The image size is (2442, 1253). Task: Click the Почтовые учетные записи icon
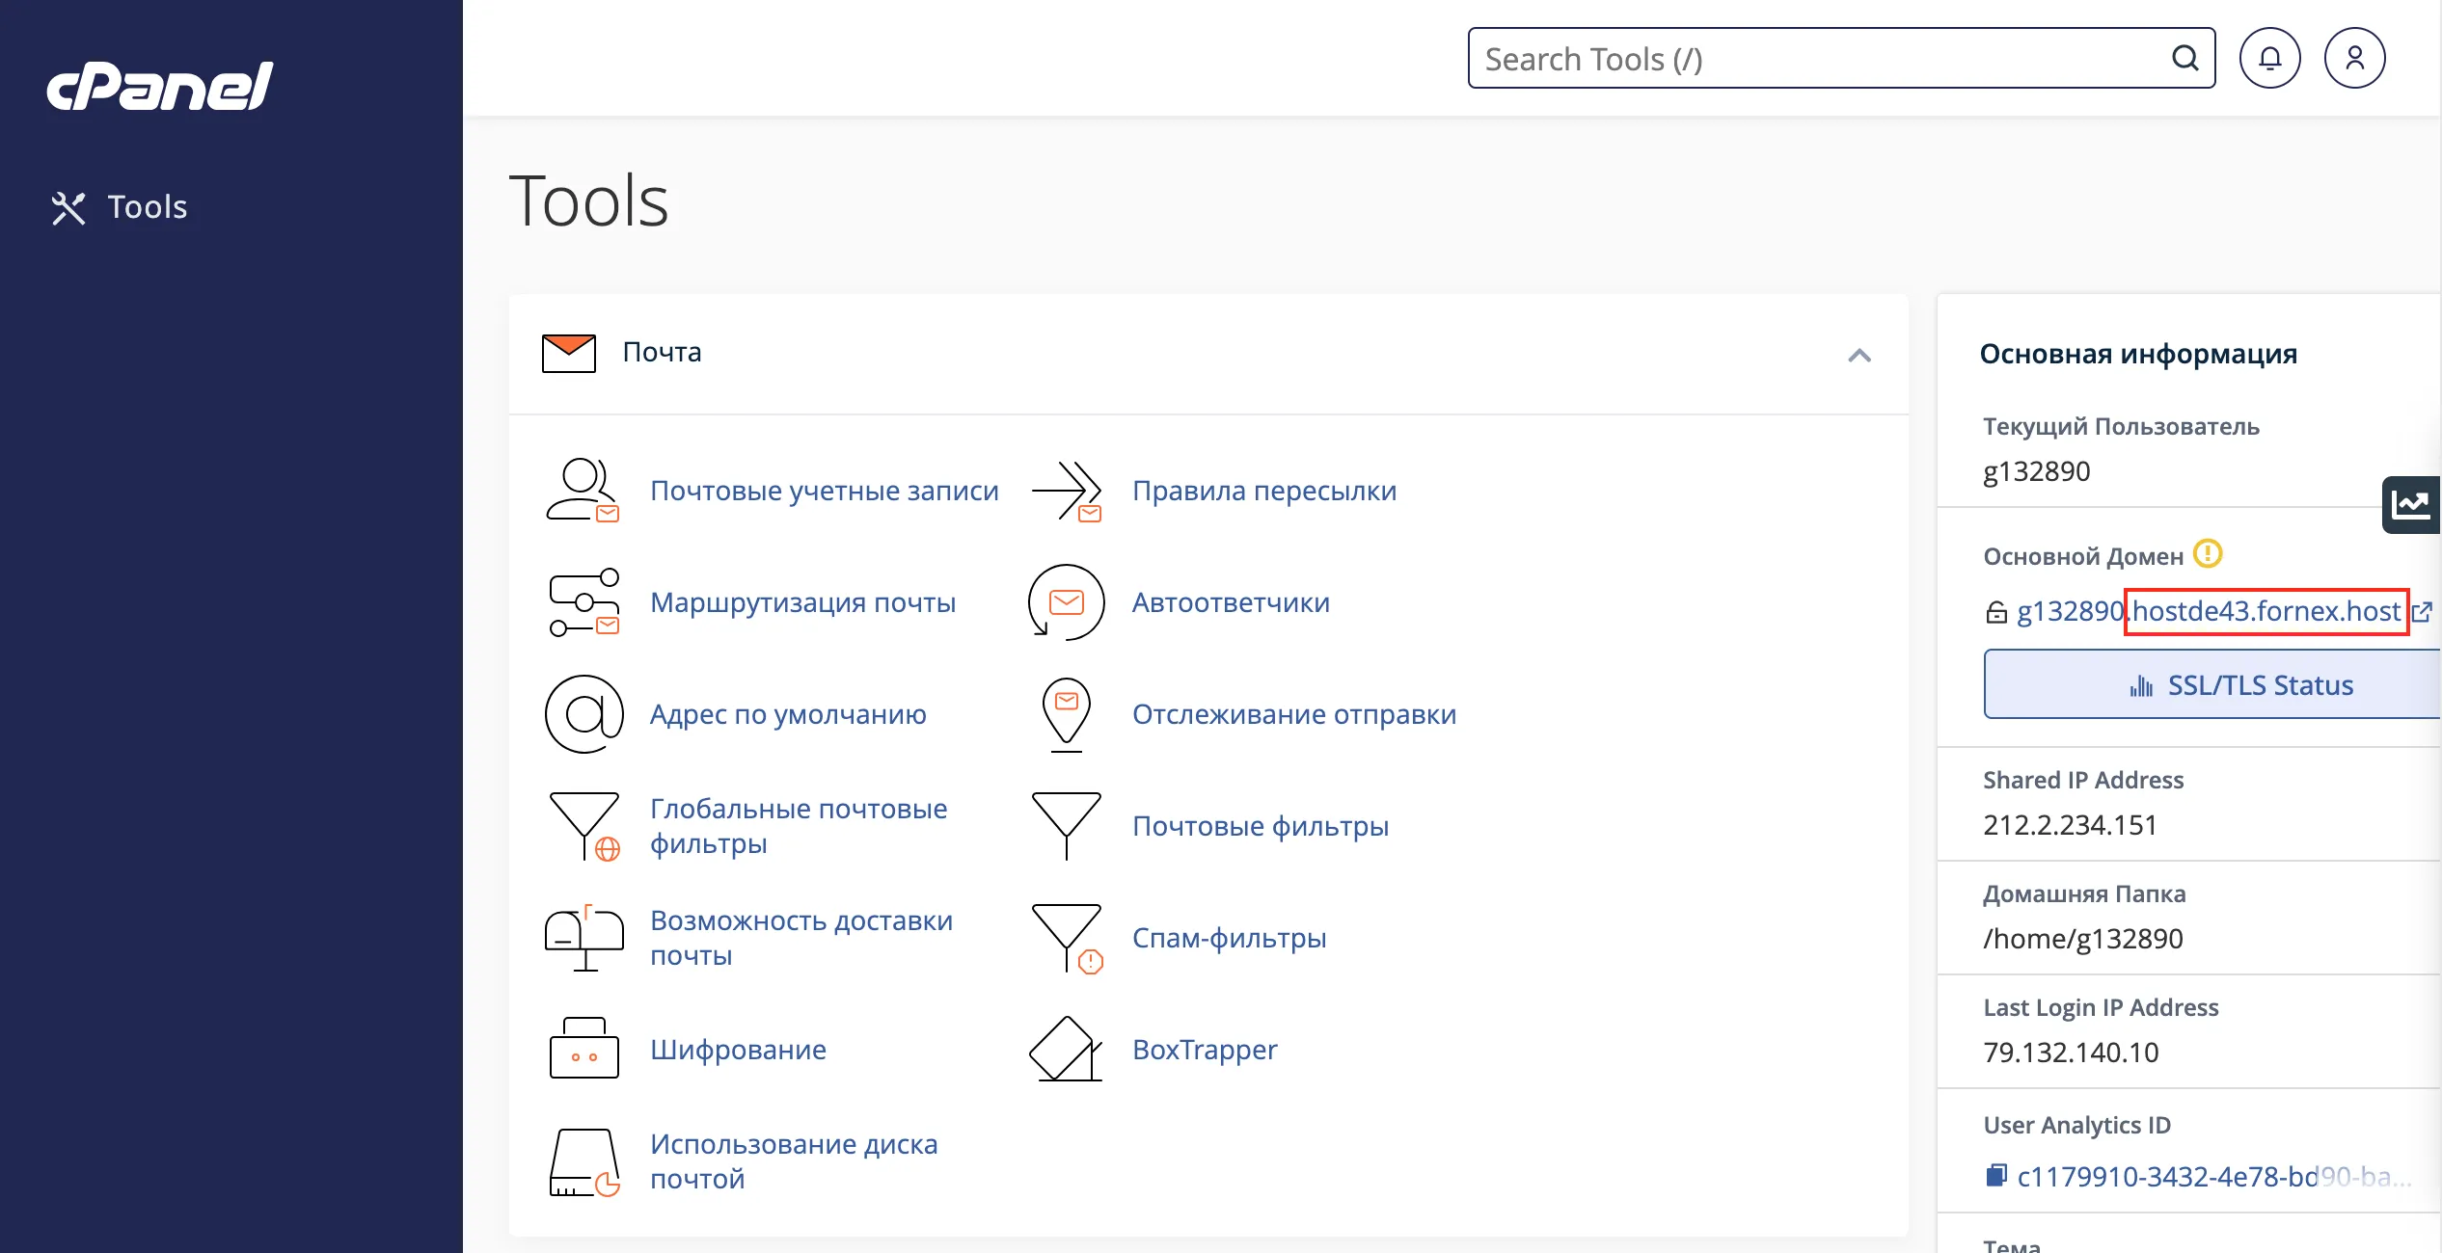583,491
